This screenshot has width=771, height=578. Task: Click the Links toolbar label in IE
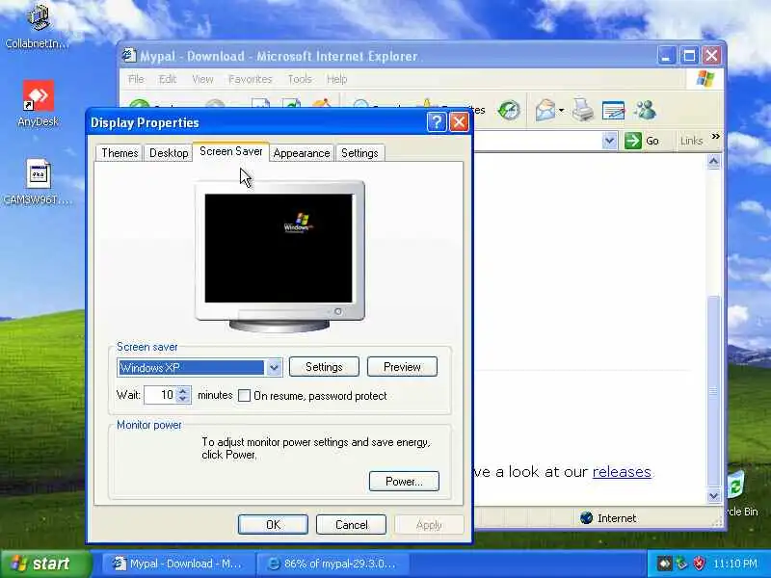pyautogui.click(x=691, y=141)
